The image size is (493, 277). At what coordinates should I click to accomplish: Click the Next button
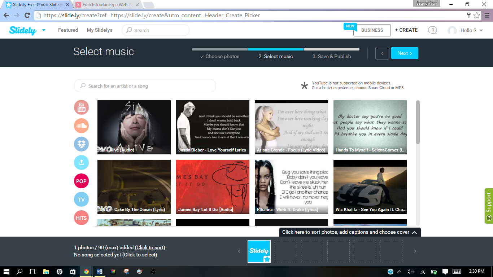coord(405,53)
